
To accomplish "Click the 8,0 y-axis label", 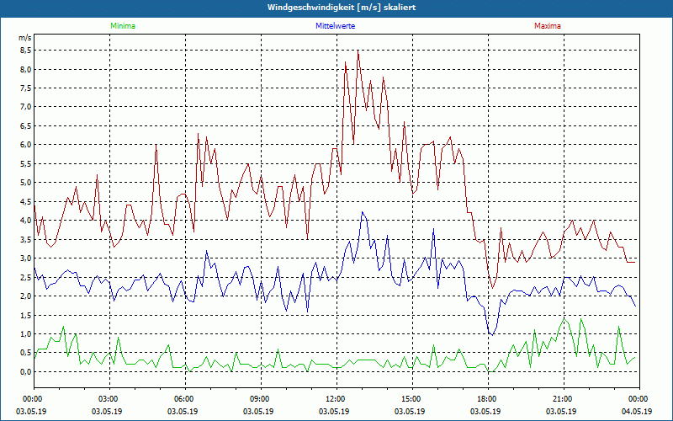I will pos(26,69).
